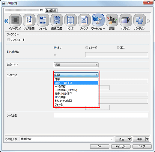Choose 一時保存 (RIPなし) option
This screenshot has height=152, width=155.
[76, 90]
